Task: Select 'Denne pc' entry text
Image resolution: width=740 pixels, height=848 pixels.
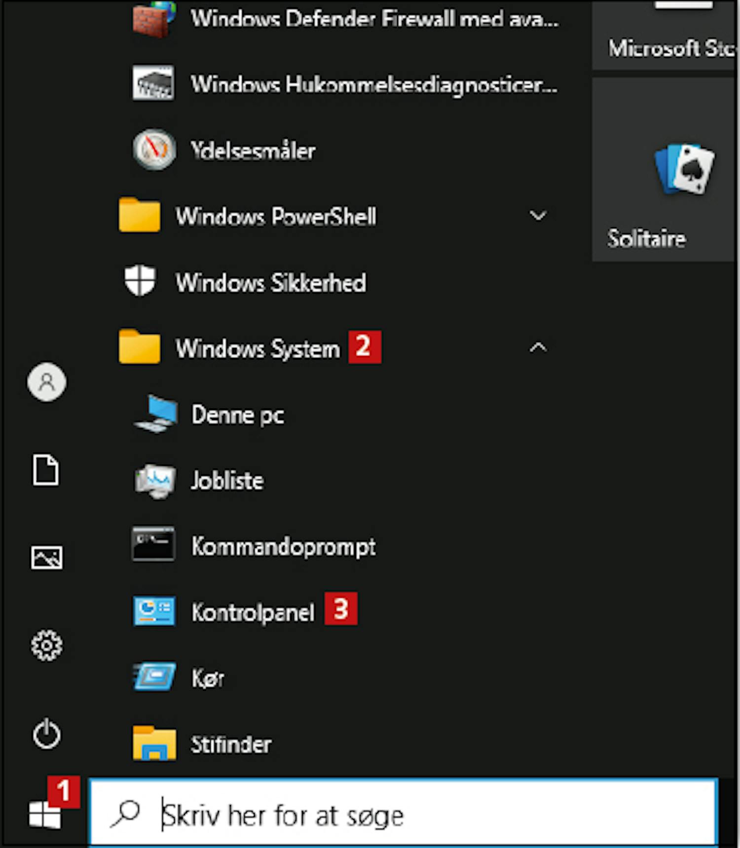Action: pyautogui.click(x=238, y=415)
